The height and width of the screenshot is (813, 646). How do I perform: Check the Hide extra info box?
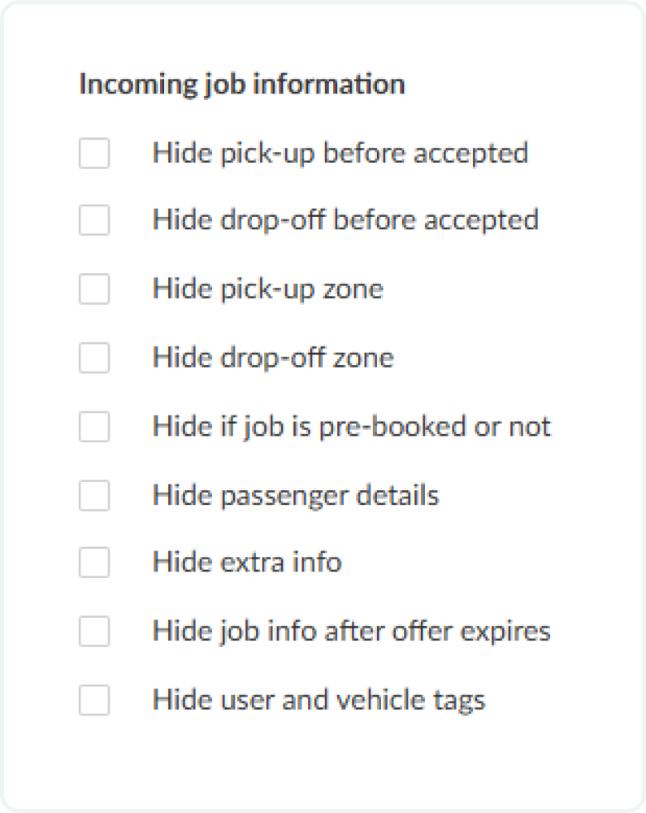tap(94, 563)
